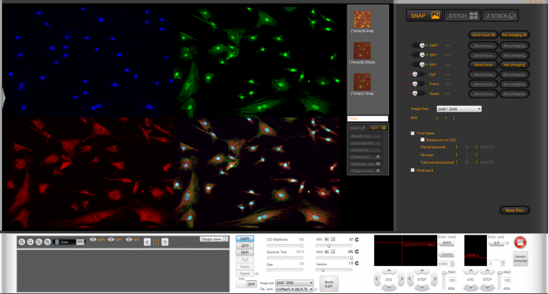Screen dimensions: 548x294
Task: Toggle DAPI channel visibility eye
Action: click(93, 240)
